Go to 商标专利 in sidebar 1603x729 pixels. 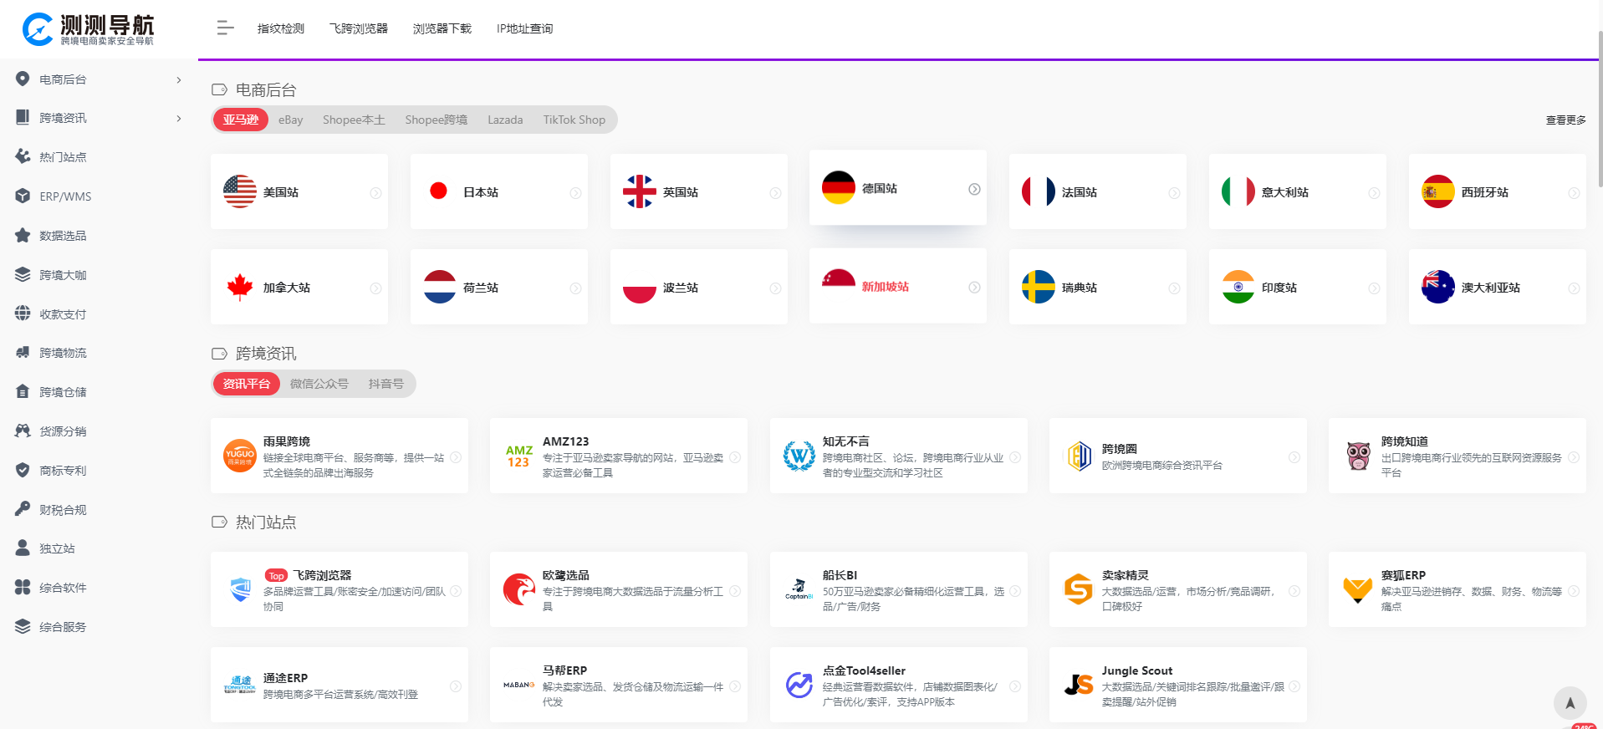click(63, 471)
